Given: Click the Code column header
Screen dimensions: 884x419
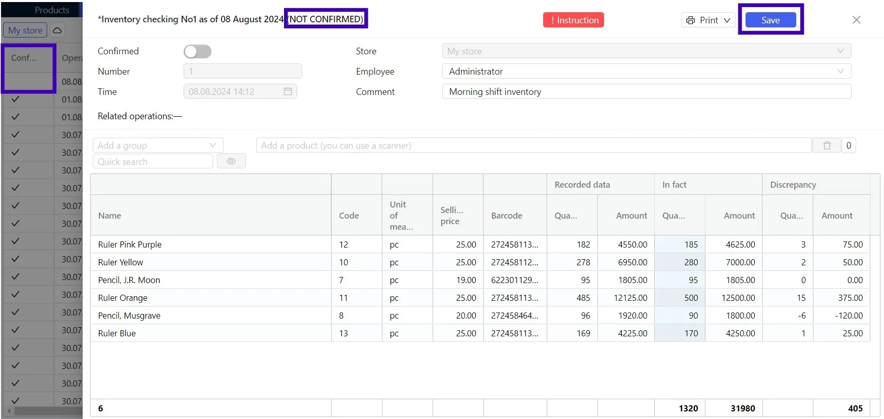Looking at the screenshot, I should coord(357,215).
